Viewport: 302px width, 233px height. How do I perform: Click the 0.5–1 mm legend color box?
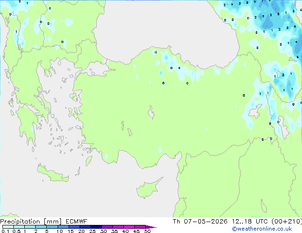coord(19,227)
